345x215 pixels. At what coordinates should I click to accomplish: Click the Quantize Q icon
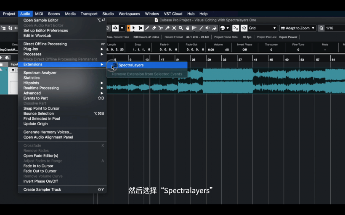321,28
